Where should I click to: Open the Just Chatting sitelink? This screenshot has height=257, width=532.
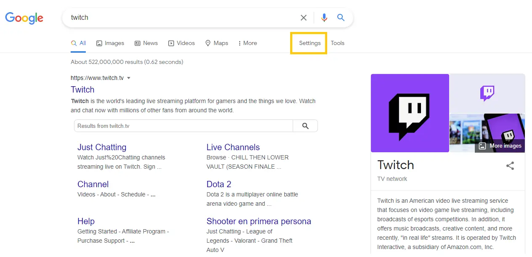(102, 147)
